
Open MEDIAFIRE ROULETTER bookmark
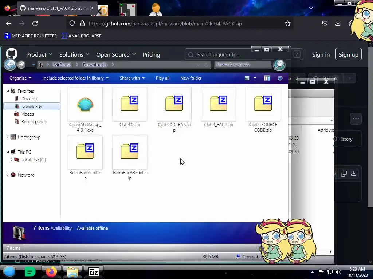pos(31,36)
